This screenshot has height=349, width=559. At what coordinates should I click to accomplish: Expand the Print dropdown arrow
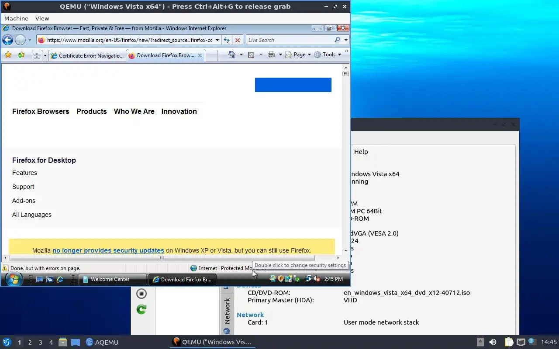280,55
